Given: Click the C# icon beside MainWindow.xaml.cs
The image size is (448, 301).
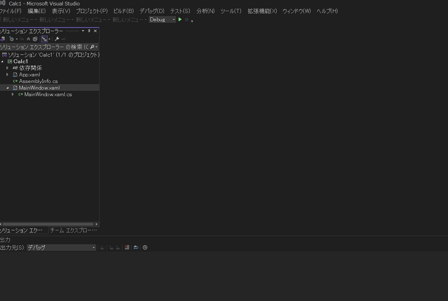Looking at the screenshot, I should click(x=21, y=94).
